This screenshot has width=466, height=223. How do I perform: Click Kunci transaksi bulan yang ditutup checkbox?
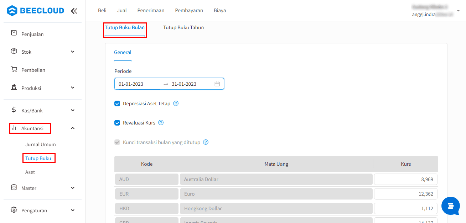click(117, 142)
